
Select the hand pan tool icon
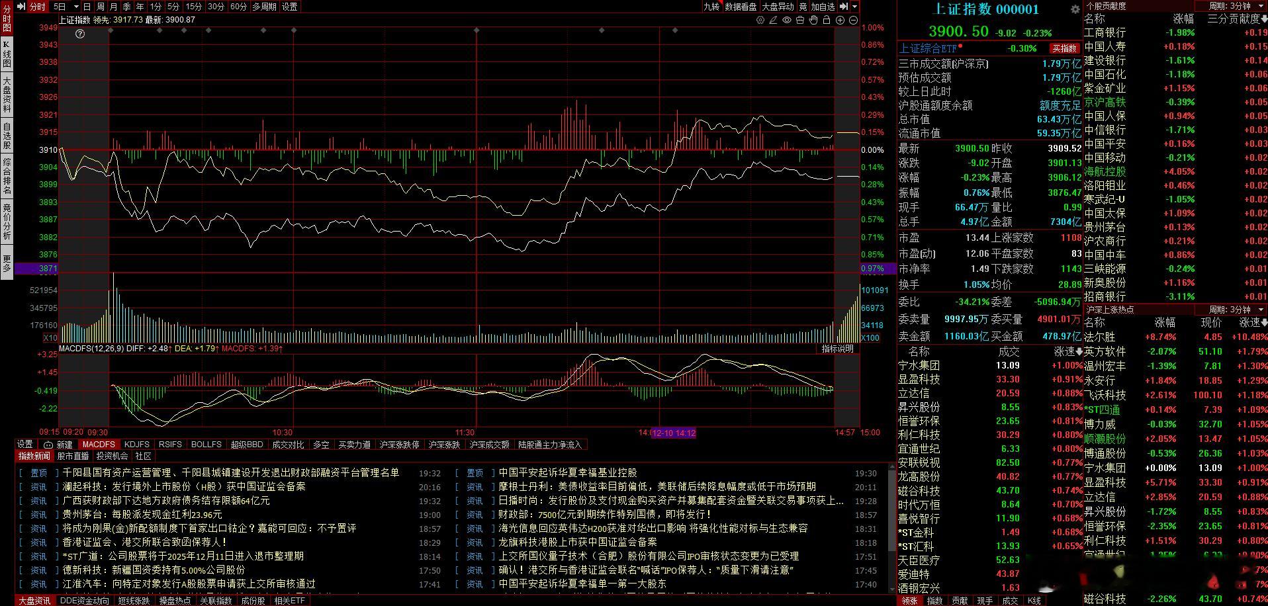[813, 20]
